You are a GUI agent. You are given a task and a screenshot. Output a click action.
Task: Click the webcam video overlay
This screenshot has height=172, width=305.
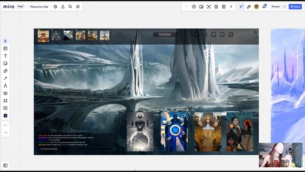[281, 155]
